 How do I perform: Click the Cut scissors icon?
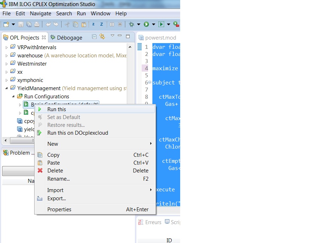click(67, 24)
